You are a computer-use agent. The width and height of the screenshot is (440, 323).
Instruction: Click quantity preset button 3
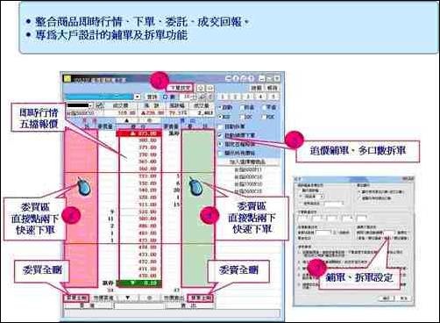tap(248, 97)
